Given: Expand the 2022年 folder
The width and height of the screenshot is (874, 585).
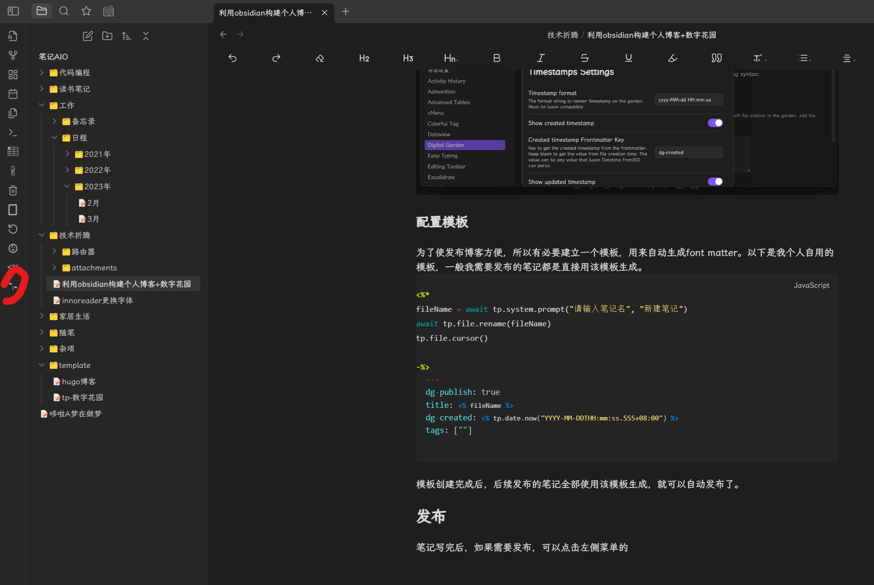Looking at the screenshot, I should pyautogui.click(x=67, y=170).
